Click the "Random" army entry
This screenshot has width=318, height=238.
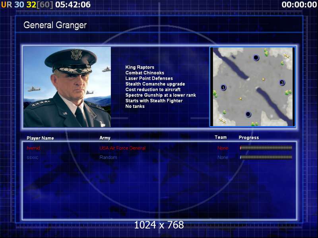point(108,157)
